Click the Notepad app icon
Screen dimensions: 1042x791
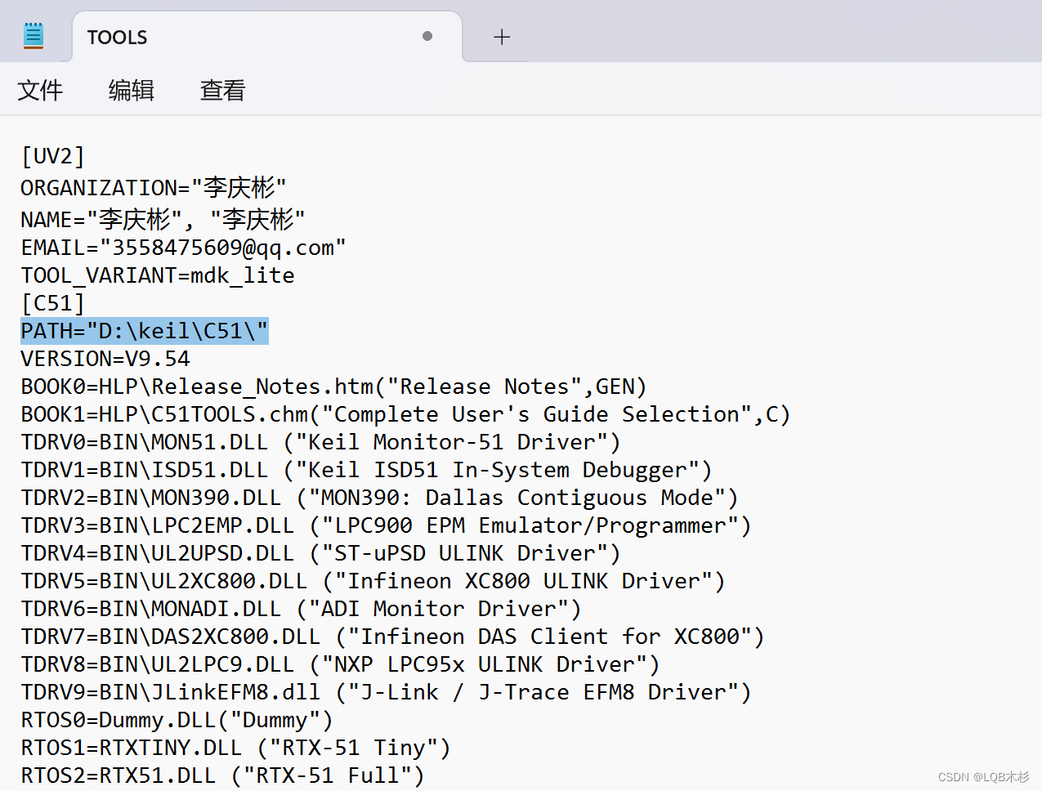point(34,36)
